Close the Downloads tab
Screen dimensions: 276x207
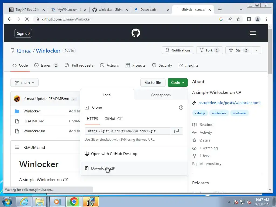click(x=168, y=10)
